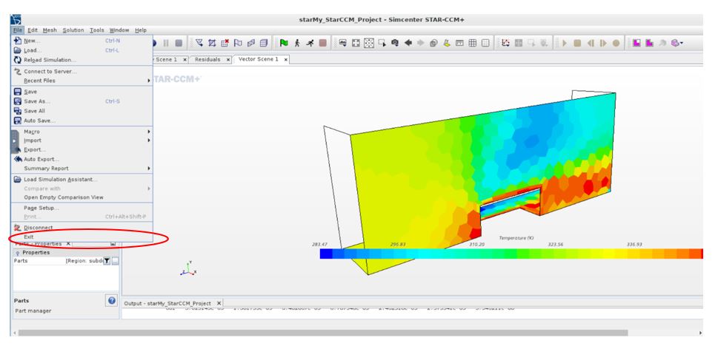The image size is (718, 346).
Task: Click the zoom selection box icon
Action: pyautogui.click(x=382, y=43)
